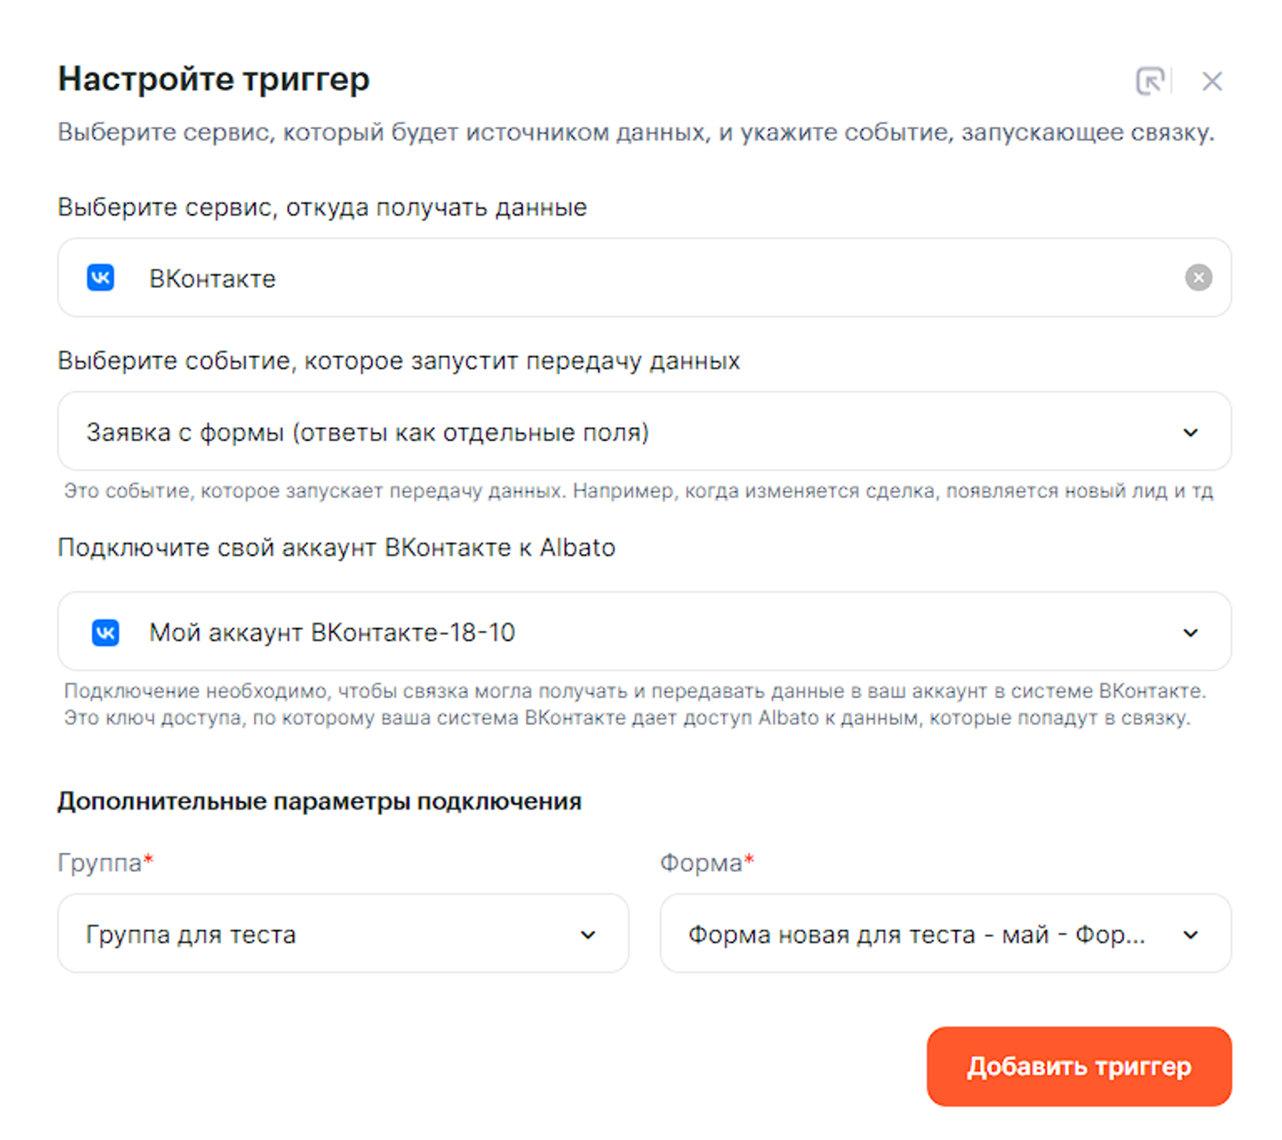The height and width of the screenshot is (1140, 1282).
Task: Click the VK logo beside Мой аккаунт
Action: pos(106,632)
